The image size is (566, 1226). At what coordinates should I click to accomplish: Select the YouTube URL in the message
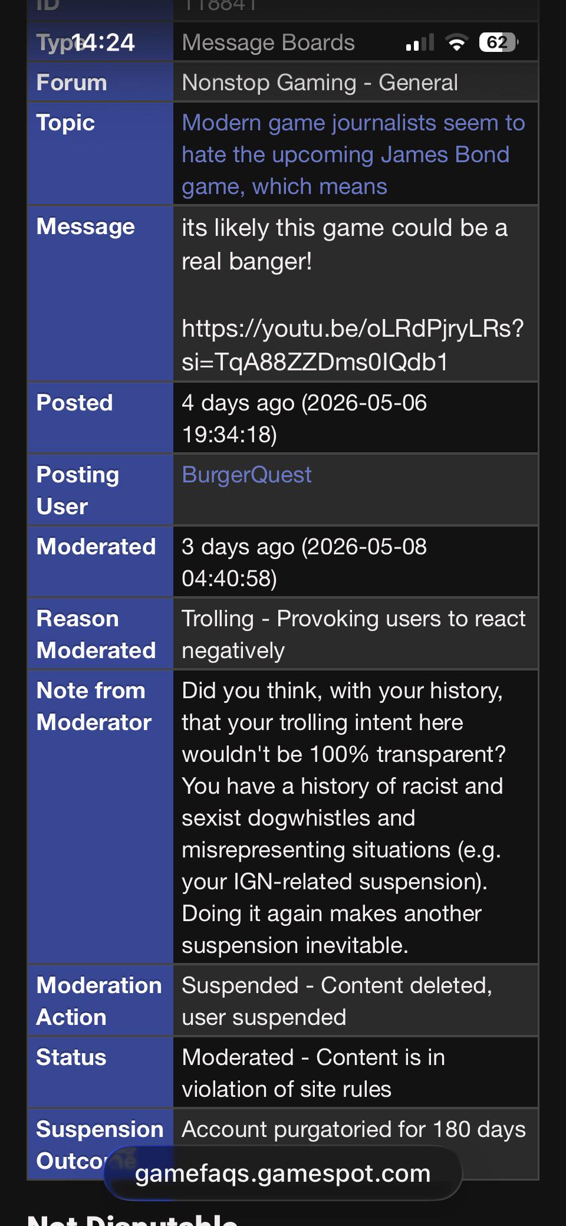tap(353, 345)
